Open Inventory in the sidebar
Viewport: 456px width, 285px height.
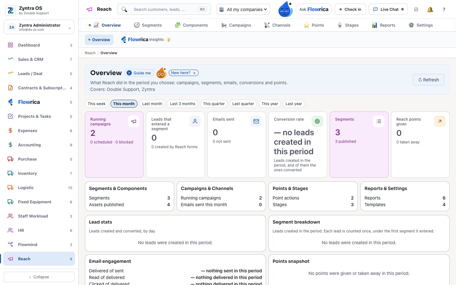tap(39, 174)
